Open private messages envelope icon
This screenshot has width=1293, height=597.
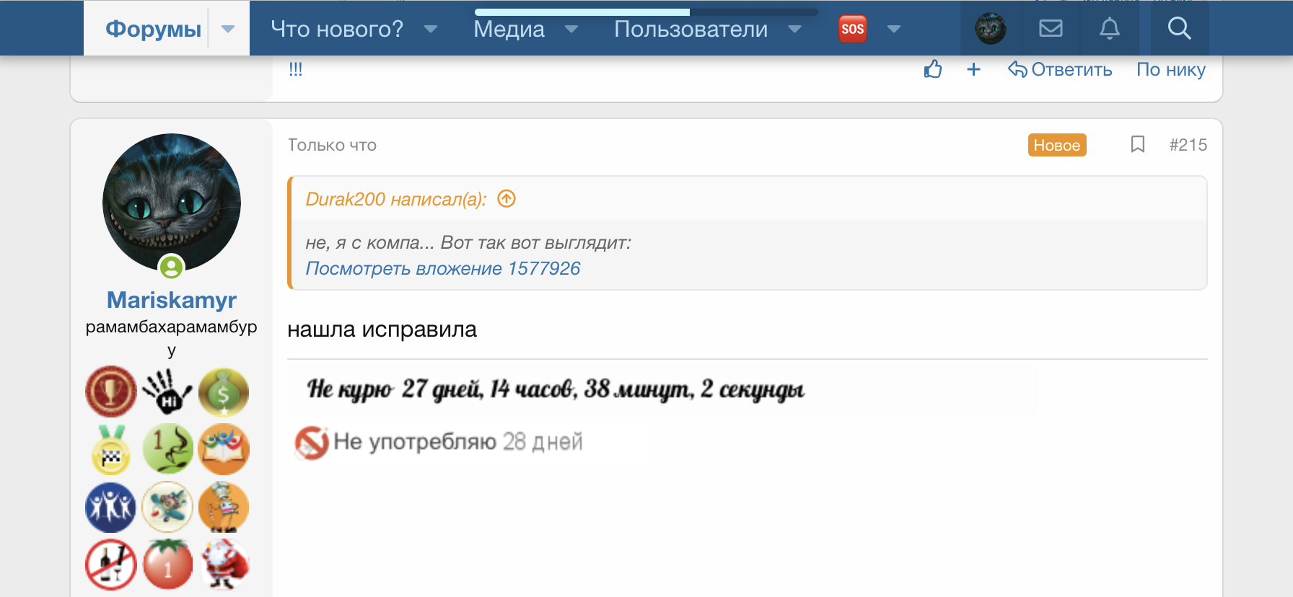coord(1051,29)
